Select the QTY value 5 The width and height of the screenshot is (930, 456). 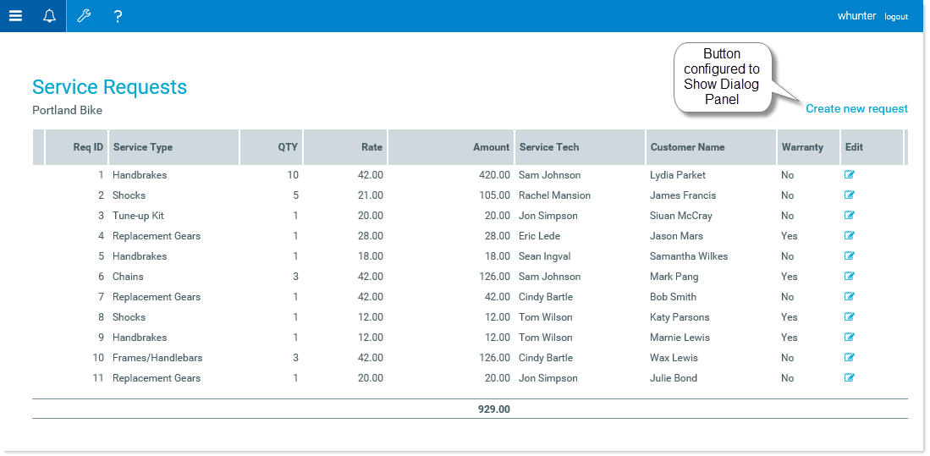click(x=295, y=195)
